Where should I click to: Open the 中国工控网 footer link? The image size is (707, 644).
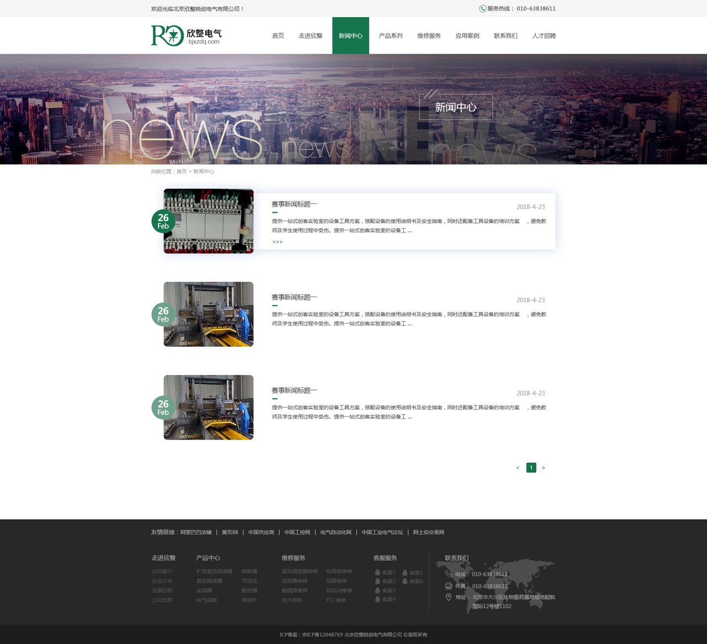[297, 532]
